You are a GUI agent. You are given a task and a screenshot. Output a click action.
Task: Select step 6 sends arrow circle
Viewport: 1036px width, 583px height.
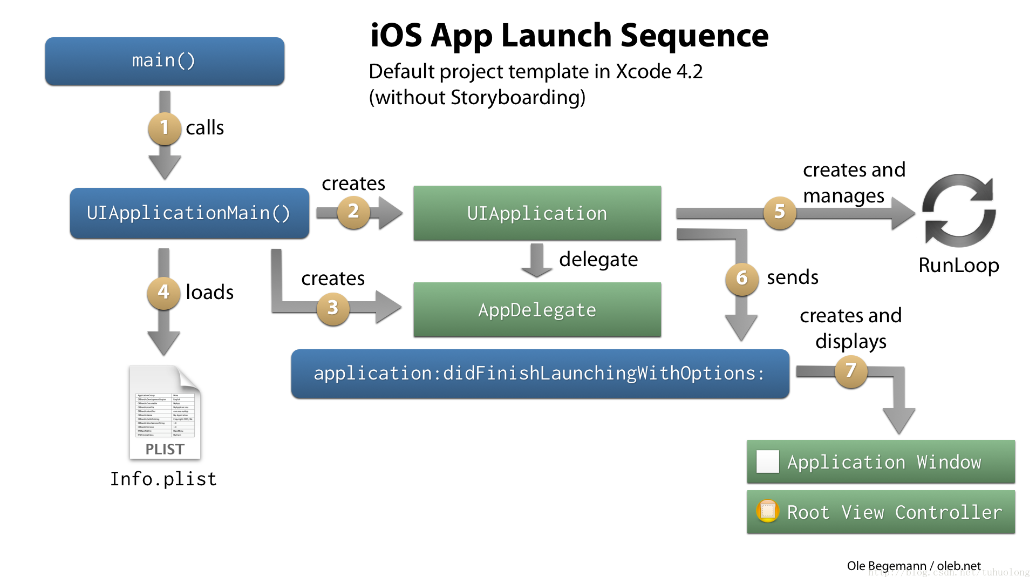coord(739,277)
